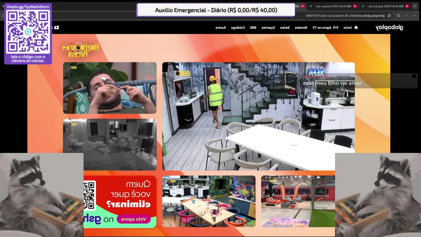The width and height of the screenshot is (421, 237).
Task: Go to Início home link
Action: [x=351, y=28]
